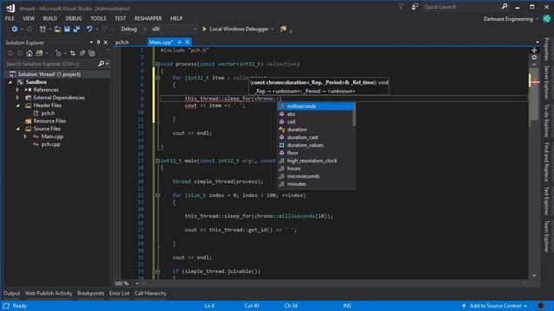This screenshot has width=554, height=311.
Task: Undo the last edit with the toolbar icon
Action: pos(89,29)
